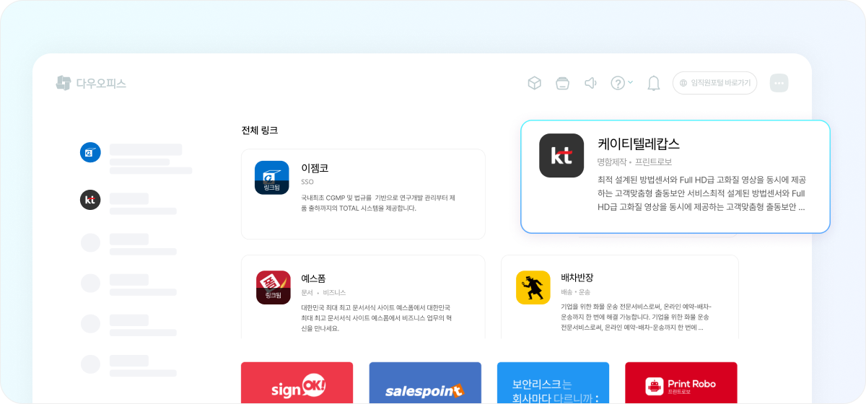
Task: Click the 전체 링크 heading
Action: click(x=260, y=131)
